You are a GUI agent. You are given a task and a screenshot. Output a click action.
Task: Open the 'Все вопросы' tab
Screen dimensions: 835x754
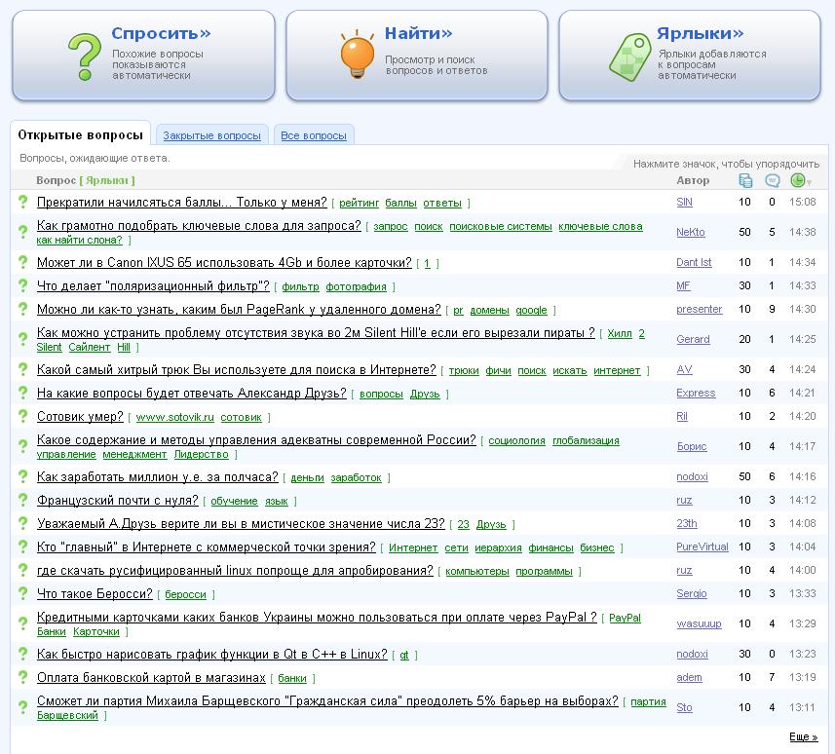click(x=313, y=135)
